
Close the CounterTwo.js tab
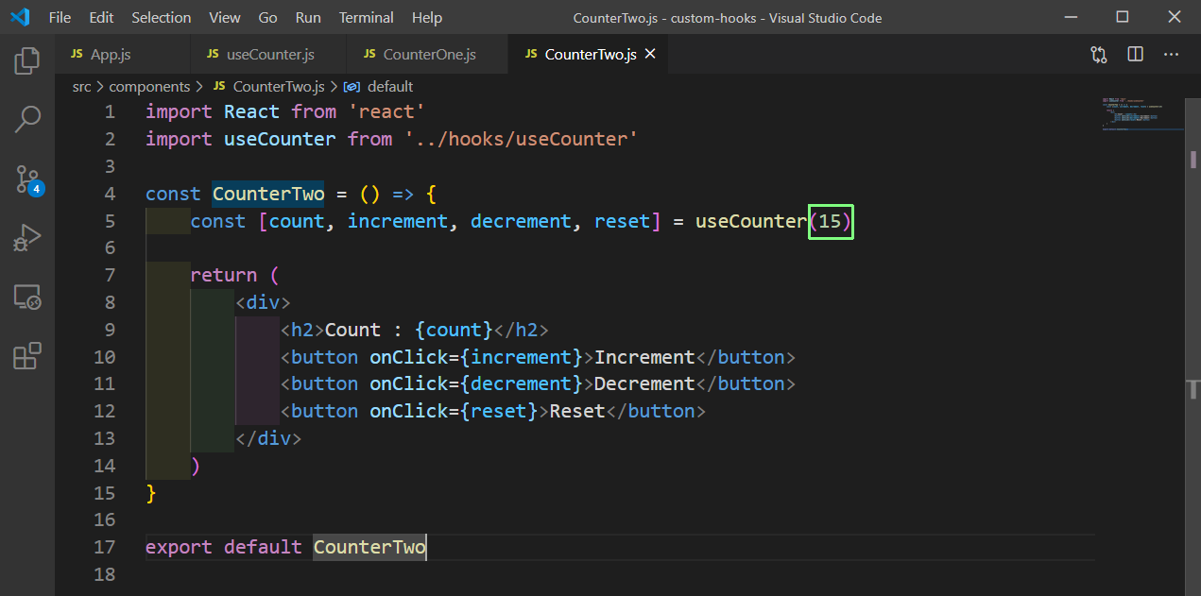(650, 55)
